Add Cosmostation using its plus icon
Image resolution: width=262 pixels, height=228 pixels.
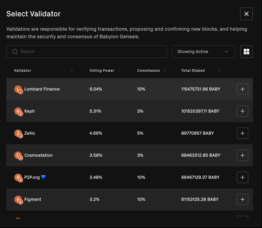click(x=242, y=155)
